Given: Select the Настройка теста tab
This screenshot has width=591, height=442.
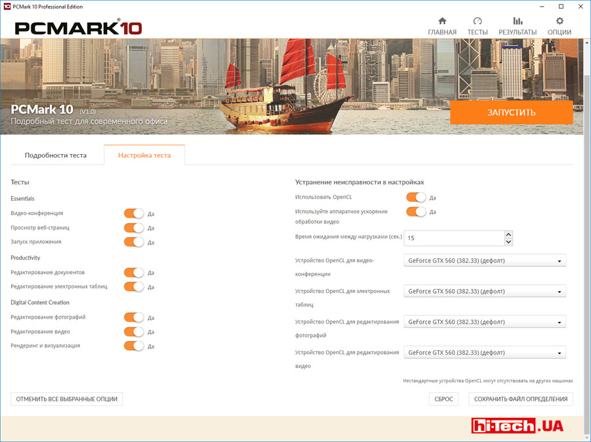Looking at the screenshot, I should (144, 155).
